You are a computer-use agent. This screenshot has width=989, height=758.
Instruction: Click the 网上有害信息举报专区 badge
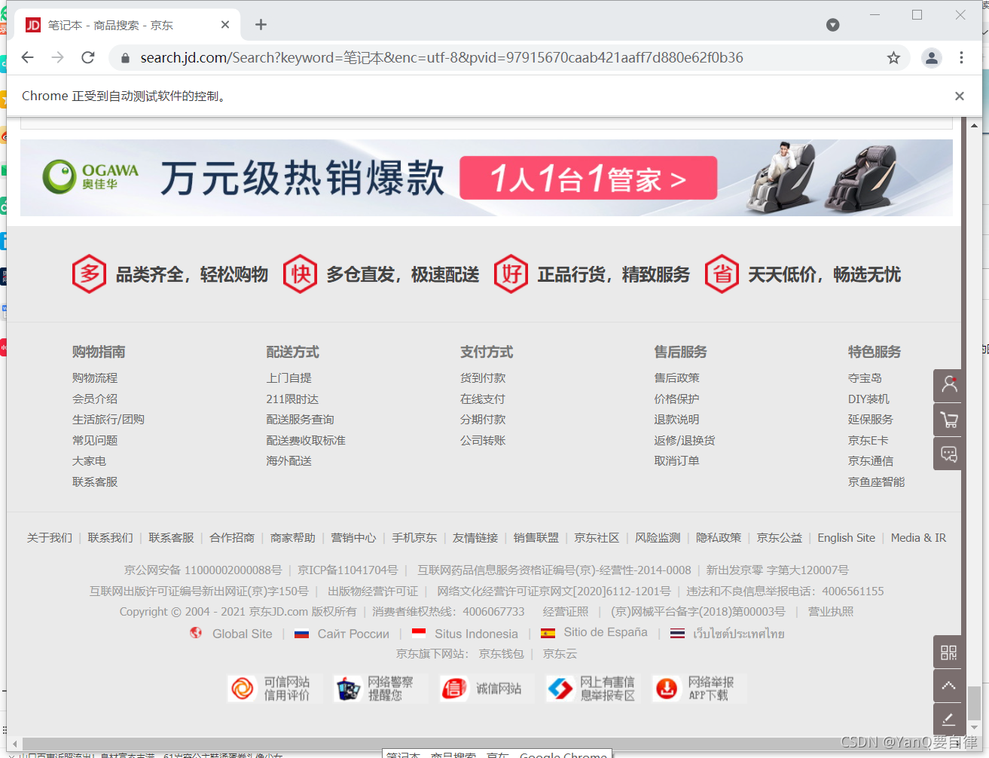coord(594,689)
